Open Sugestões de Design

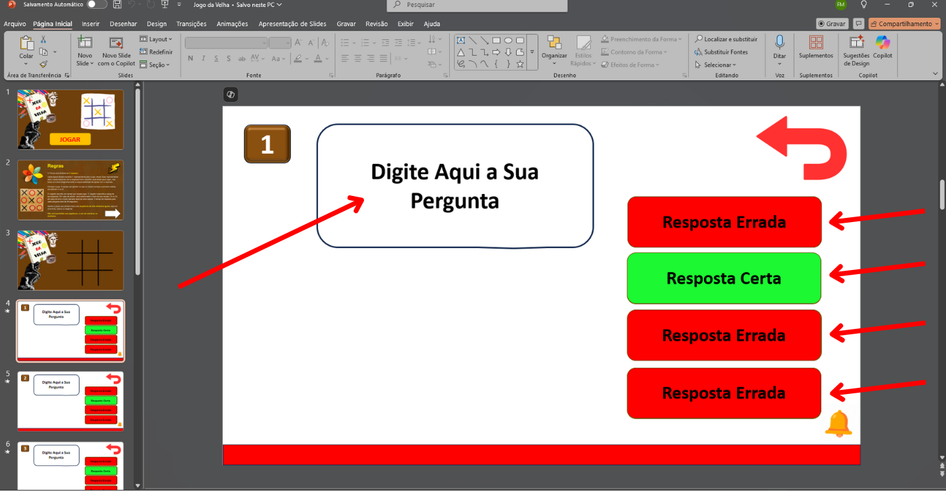(x=855, y=51)
